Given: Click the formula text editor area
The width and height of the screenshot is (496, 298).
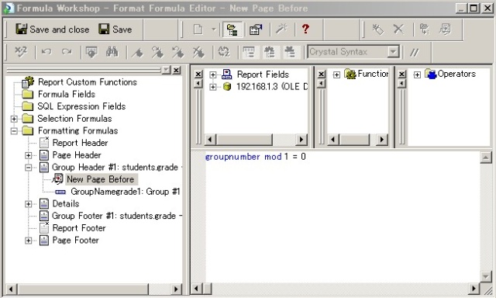Looking at the screenshot, I should 342,217.
